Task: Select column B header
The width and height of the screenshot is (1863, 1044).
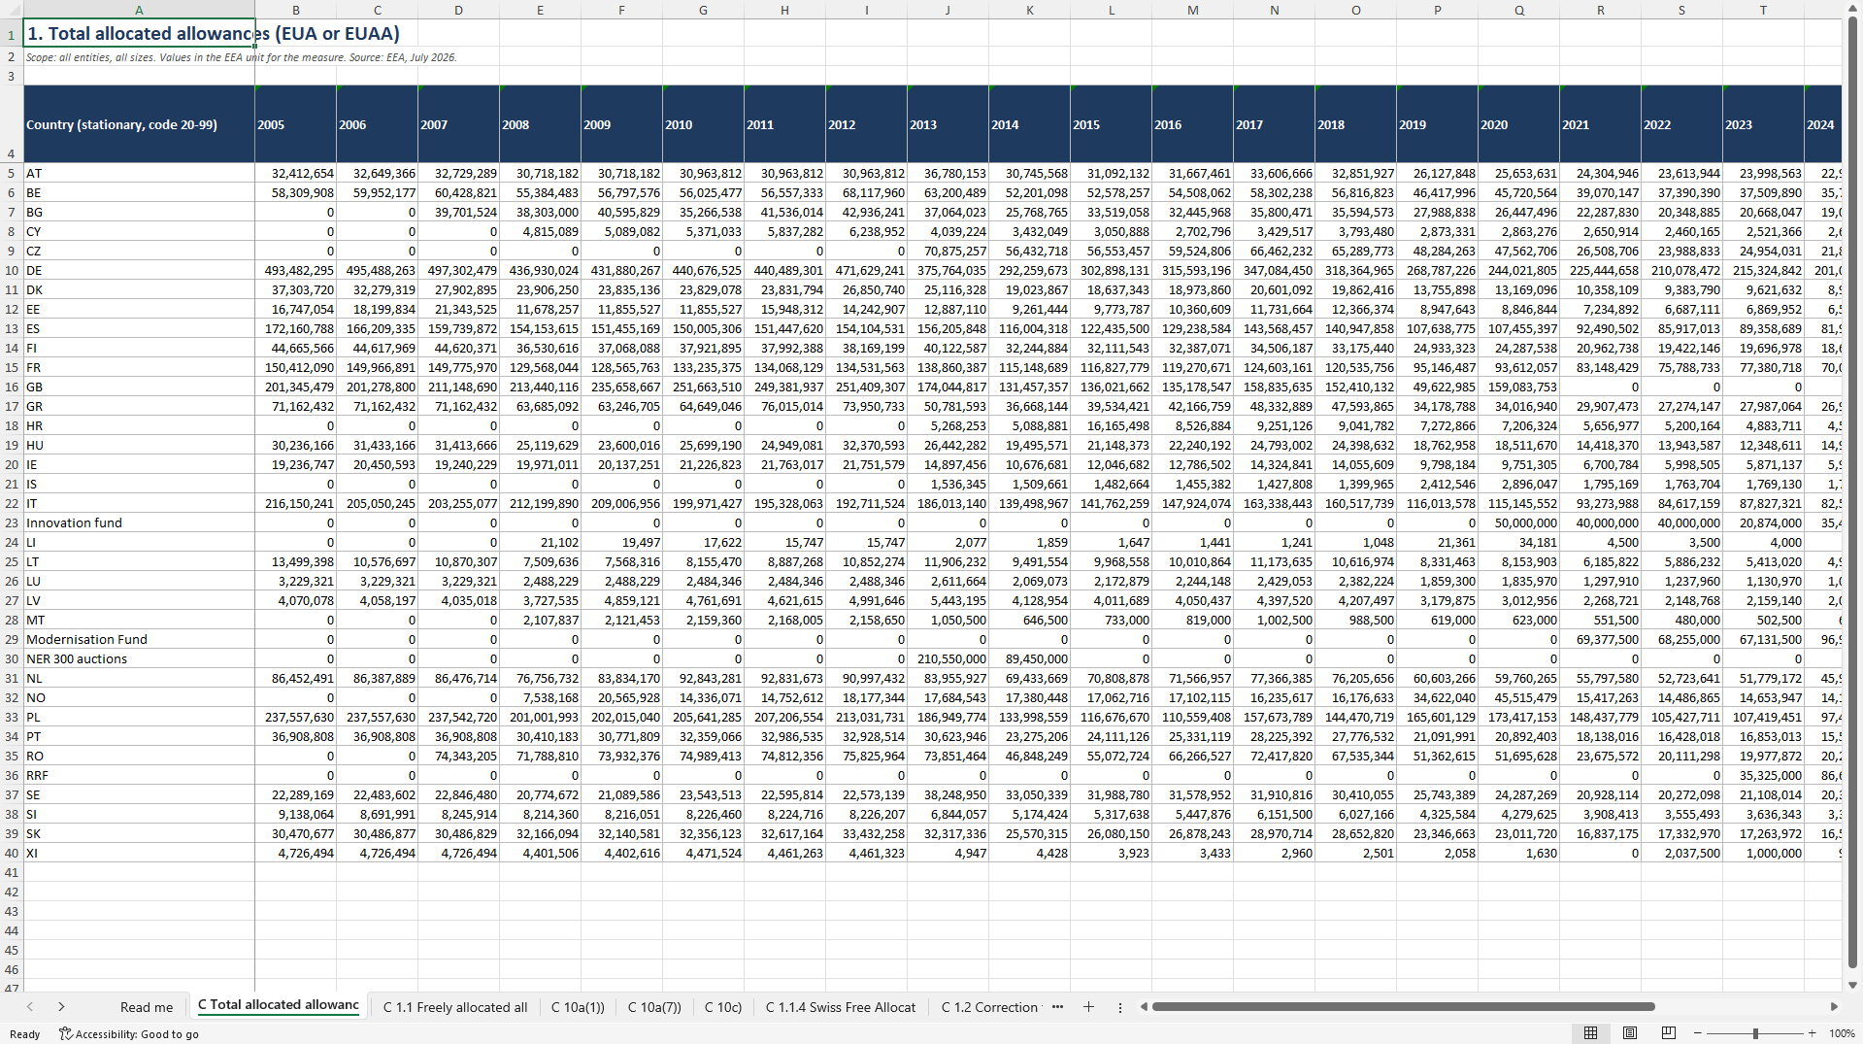Action: [296, 10]
